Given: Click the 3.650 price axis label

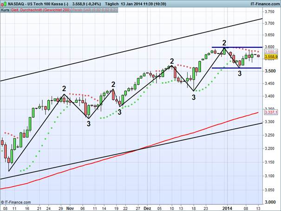Looking at the screenshot, I should tap(269, 35).
